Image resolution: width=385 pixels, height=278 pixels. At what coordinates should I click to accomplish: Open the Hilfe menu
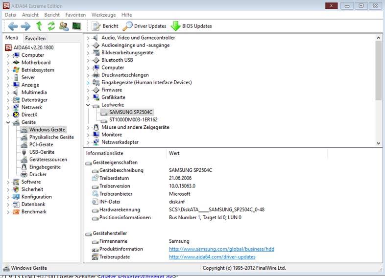pos(126,15)
